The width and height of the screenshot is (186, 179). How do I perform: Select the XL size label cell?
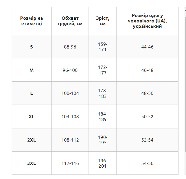[31, 117]
